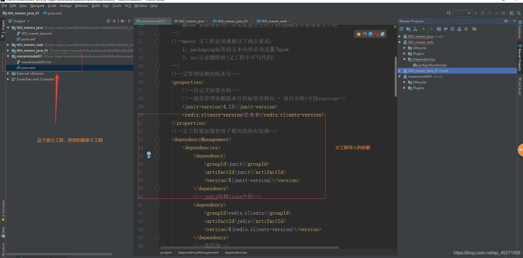This screenshot has width=523, height=258.
Task: Click project in breadcrumb bar
Action: coord(166,253)
